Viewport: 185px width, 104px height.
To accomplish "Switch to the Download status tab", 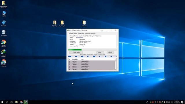I will pyautogui.click(x=73, y=34).
